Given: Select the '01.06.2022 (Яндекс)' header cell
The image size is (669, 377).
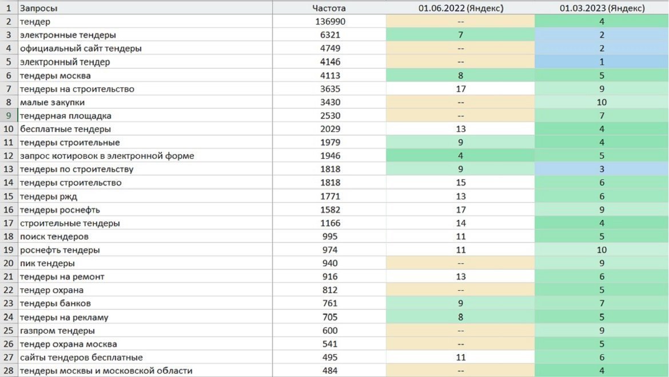Looking at the screenshot, I should 460,7.
